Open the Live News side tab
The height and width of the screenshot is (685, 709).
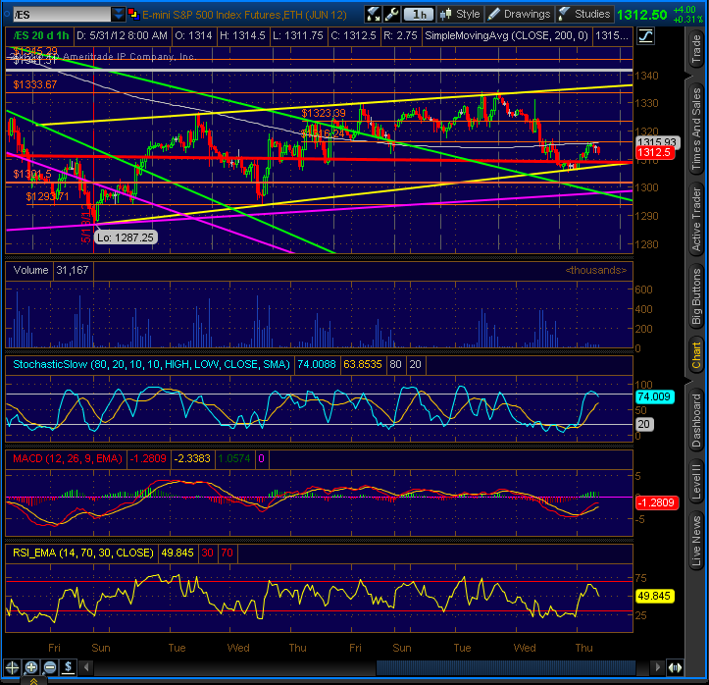pyautogui.click(x=696, y=541)
